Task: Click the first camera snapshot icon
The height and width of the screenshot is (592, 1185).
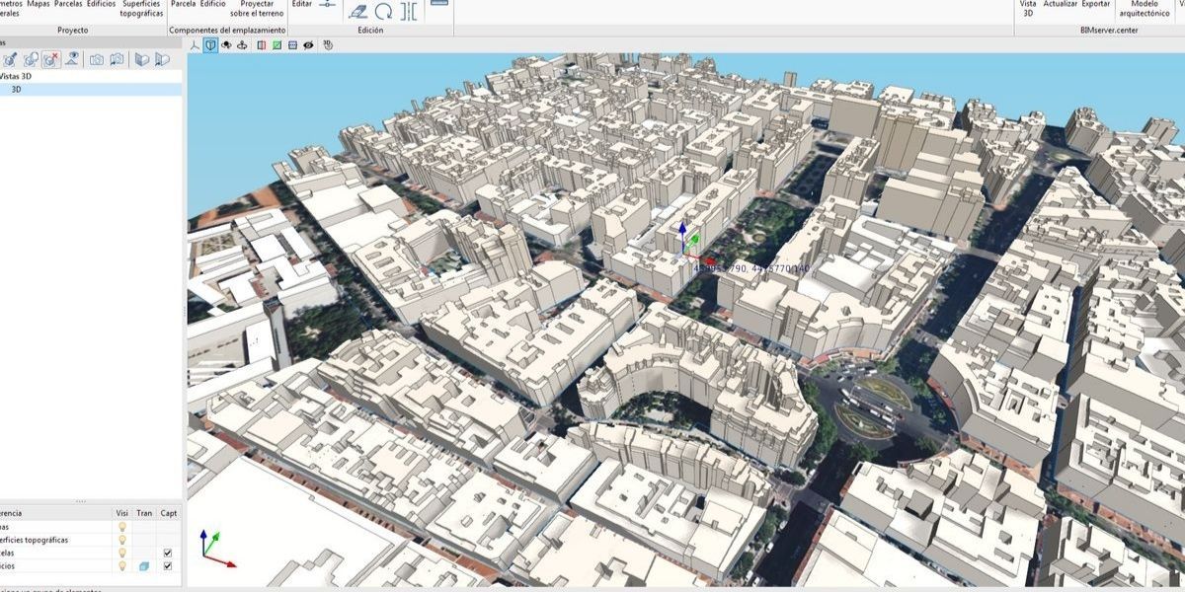Action: [97, 60]
